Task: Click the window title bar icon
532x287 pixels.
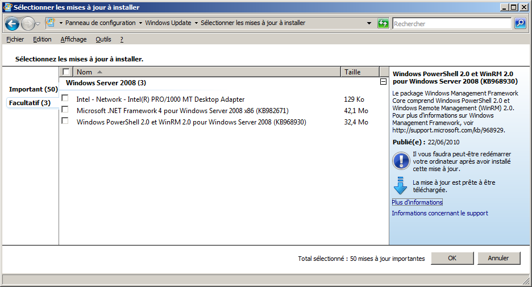Action: [7, 7]
